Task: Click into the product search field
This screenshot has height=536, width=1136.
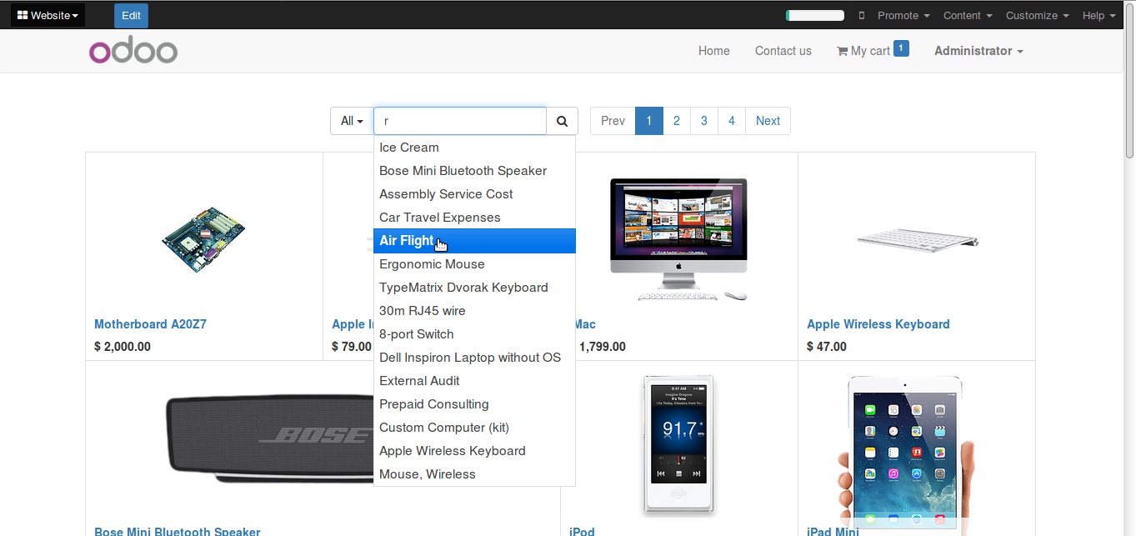Action: click(x=460, y=121)
